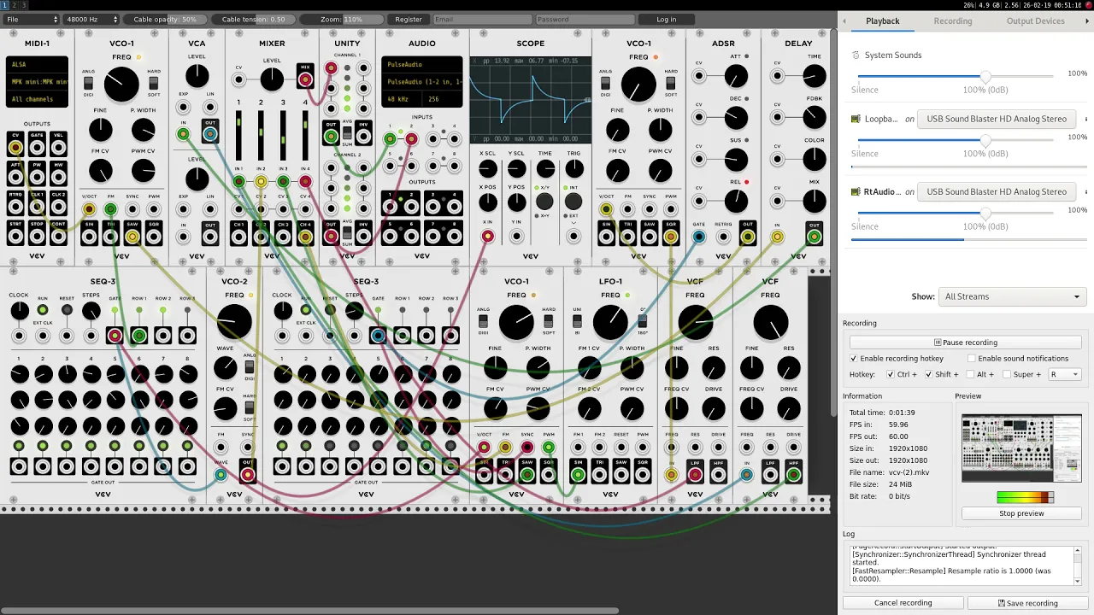Click AUDIO module input 1 jack
Image resolution: width=1094 pixels, height=615 pixels.
391,138
